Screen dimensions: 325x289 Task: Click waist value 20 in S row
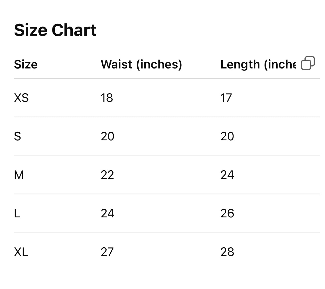click(x=107, y=136)
